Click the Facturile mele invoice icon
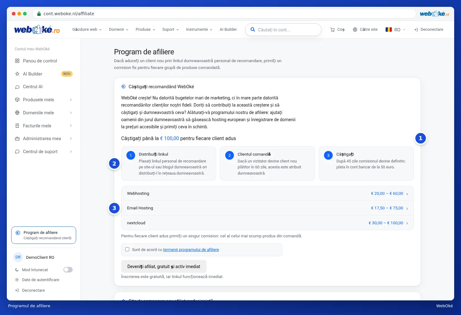 point(17,126)
